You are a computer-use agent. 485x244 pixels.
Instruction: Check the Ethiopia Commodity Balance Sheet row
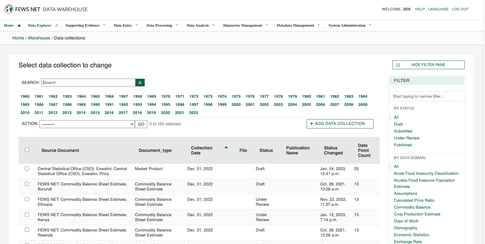[27, 199]
